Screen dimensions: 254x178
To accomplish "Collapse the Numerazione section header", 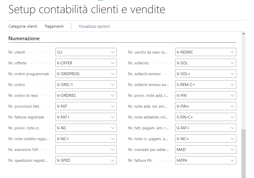I will click(x=24, y=38).
